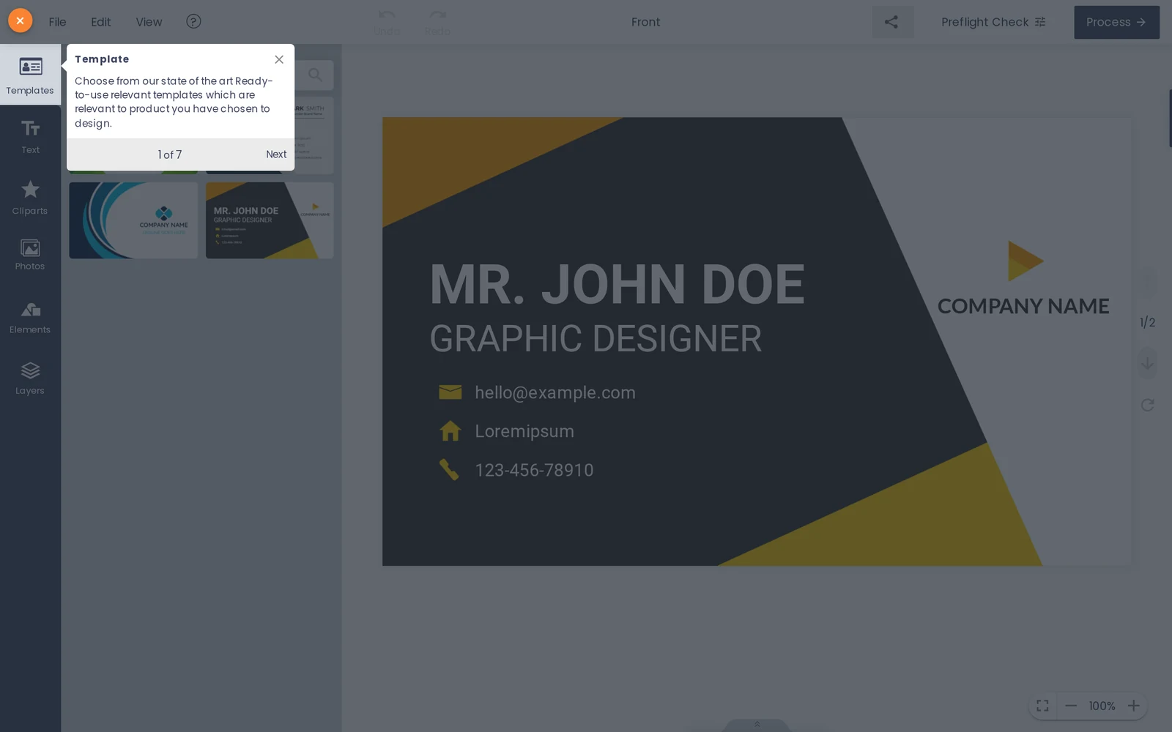Screen dimensions: 1172x732
Task: Click the share icon button
Action: pyautogui.click(x=891, y=22)
